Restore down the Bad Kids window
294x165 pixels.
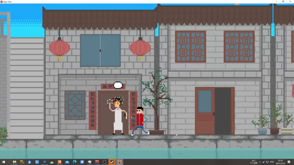[283, 2]
